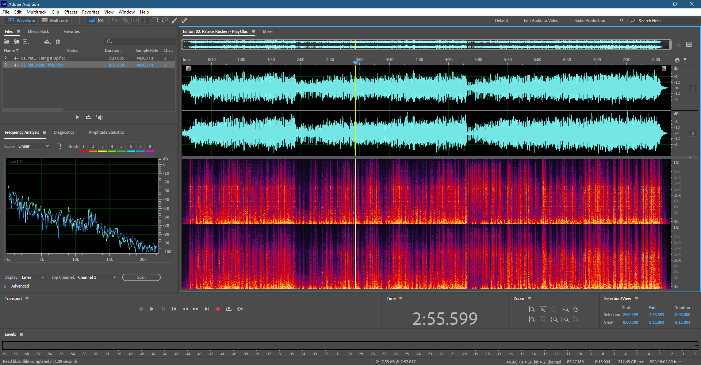Image resolution: width=701 pixels, height=365 pixels.
Task: Click Frequency Analysis scale link icon
Action: (59, 146)
